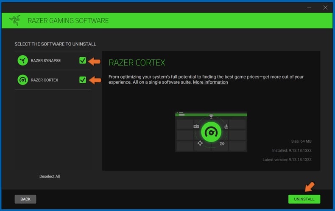335x211 pixels.
Task: Click the Razer Cortex preview thumbnail
Action: point(211,132)
